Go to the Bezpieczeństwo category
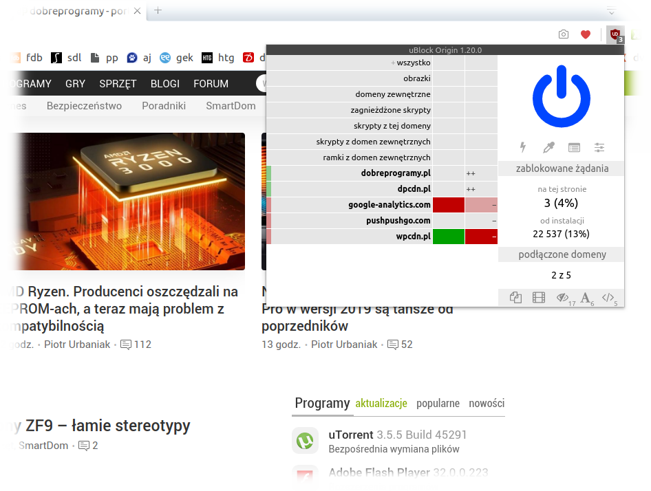This screenshot has height=491, width=651. click(x=84, y=106)
